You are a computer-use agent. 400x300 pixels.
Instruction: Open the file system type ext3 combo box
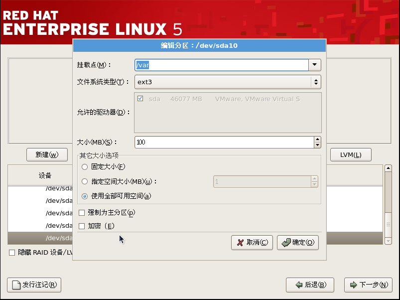click(x=228, y=82)
